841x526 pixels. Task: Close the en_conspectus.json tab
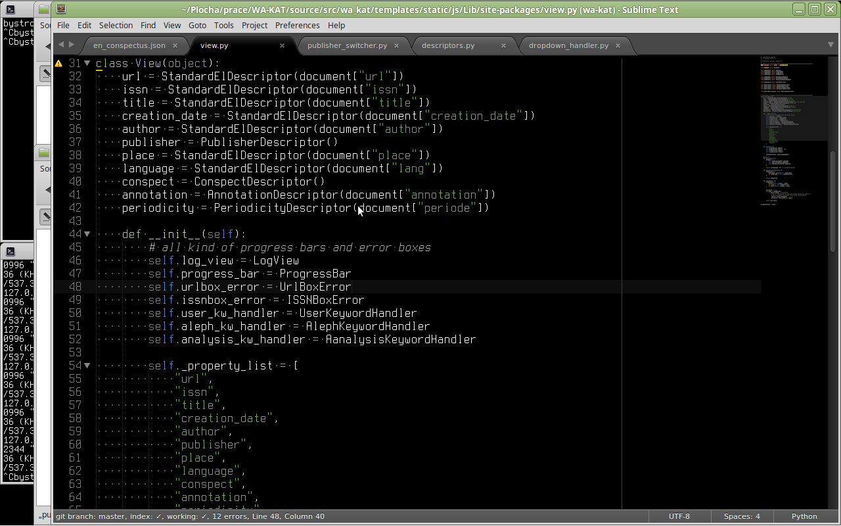coord(175,46)
